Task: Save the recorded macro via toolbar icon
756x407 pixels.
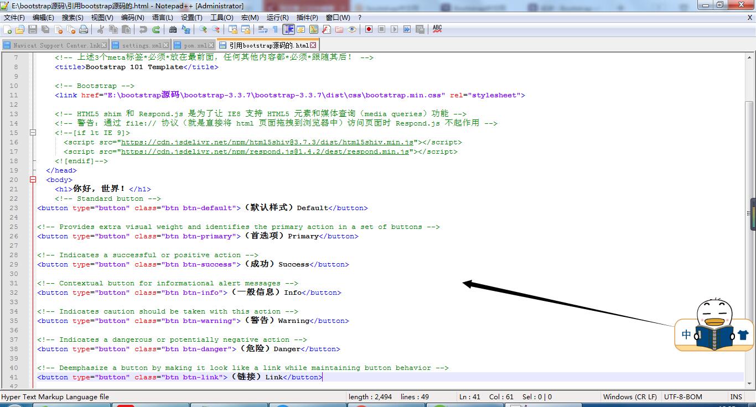Action: (420, 29)
